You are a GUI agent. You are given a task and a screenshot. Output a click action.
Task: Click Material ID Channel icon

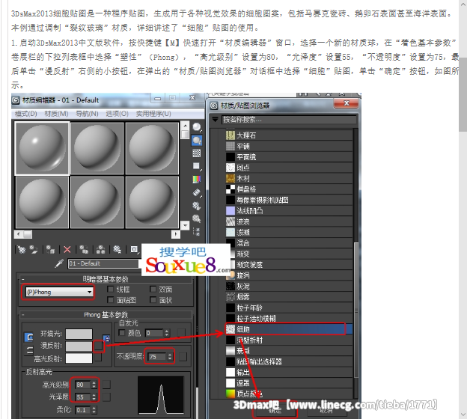pyautogui.click(x=134, y=250)
